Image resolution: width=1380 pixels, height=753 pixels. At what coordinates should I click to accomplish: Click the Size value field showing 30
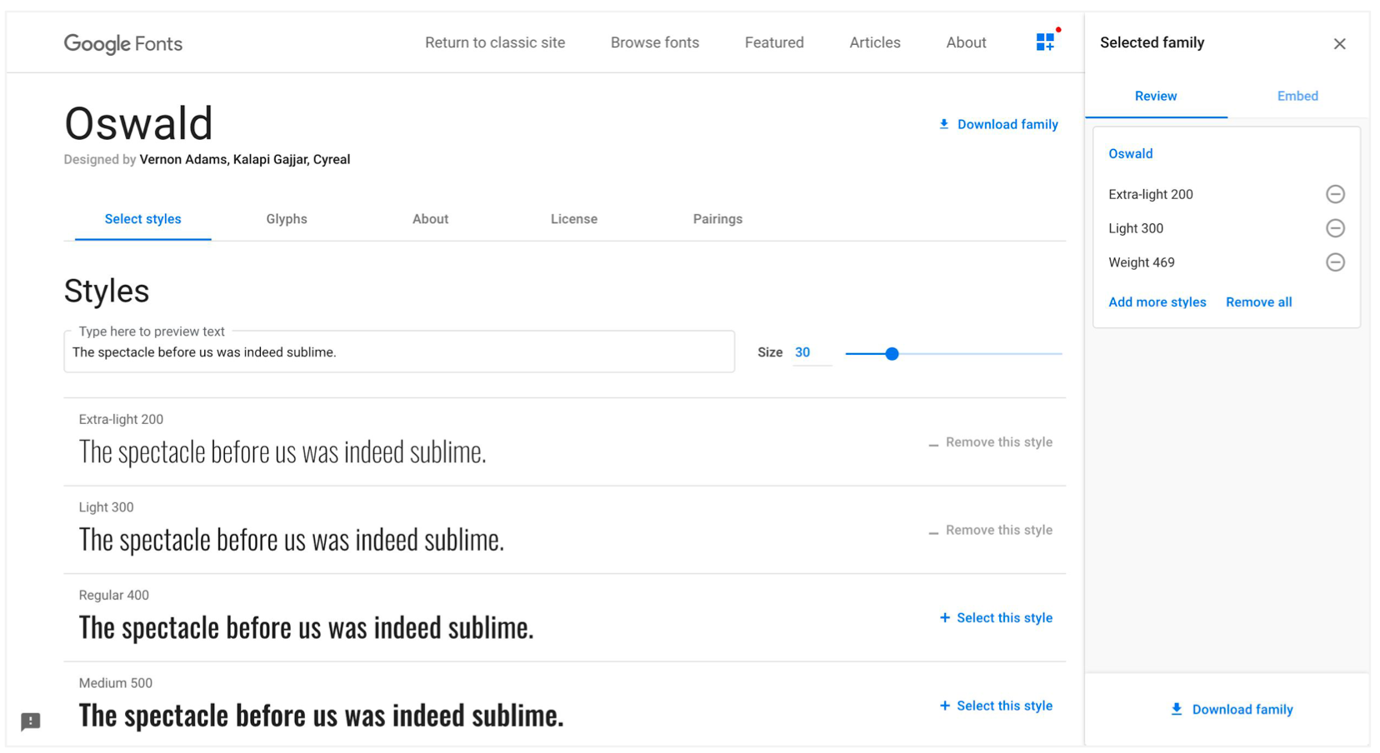(811, 352)
